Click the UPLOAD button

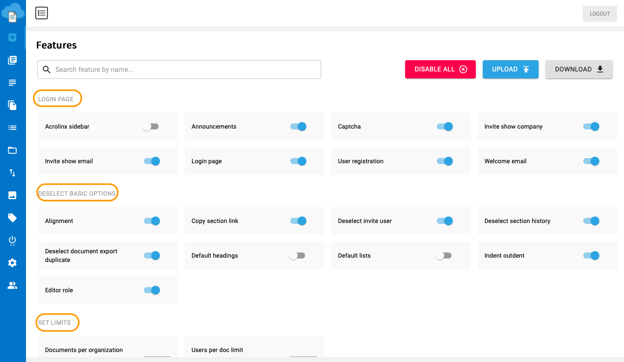click(510, 69)
